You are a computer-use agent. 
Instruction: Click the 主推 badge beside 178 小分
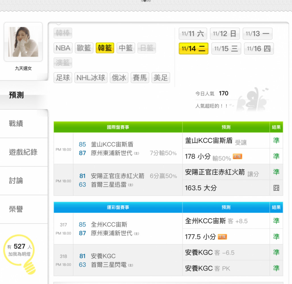click(x=237, y=156)
